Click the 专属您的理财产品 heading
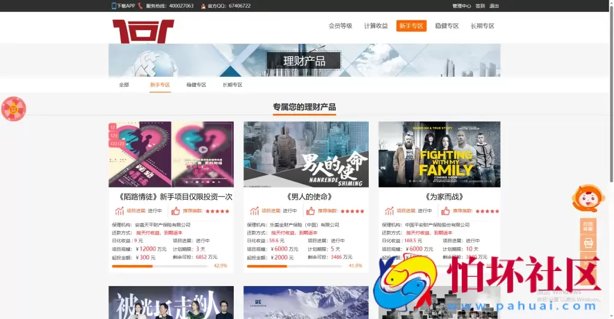 (304, 107)
